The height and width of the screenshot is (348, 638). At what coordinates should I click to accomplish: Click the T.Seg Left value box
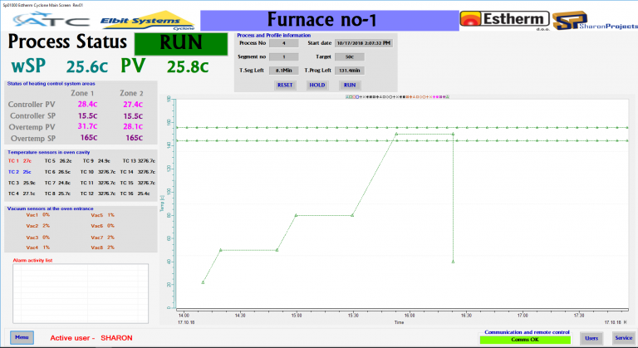click(x=283, y=71)
